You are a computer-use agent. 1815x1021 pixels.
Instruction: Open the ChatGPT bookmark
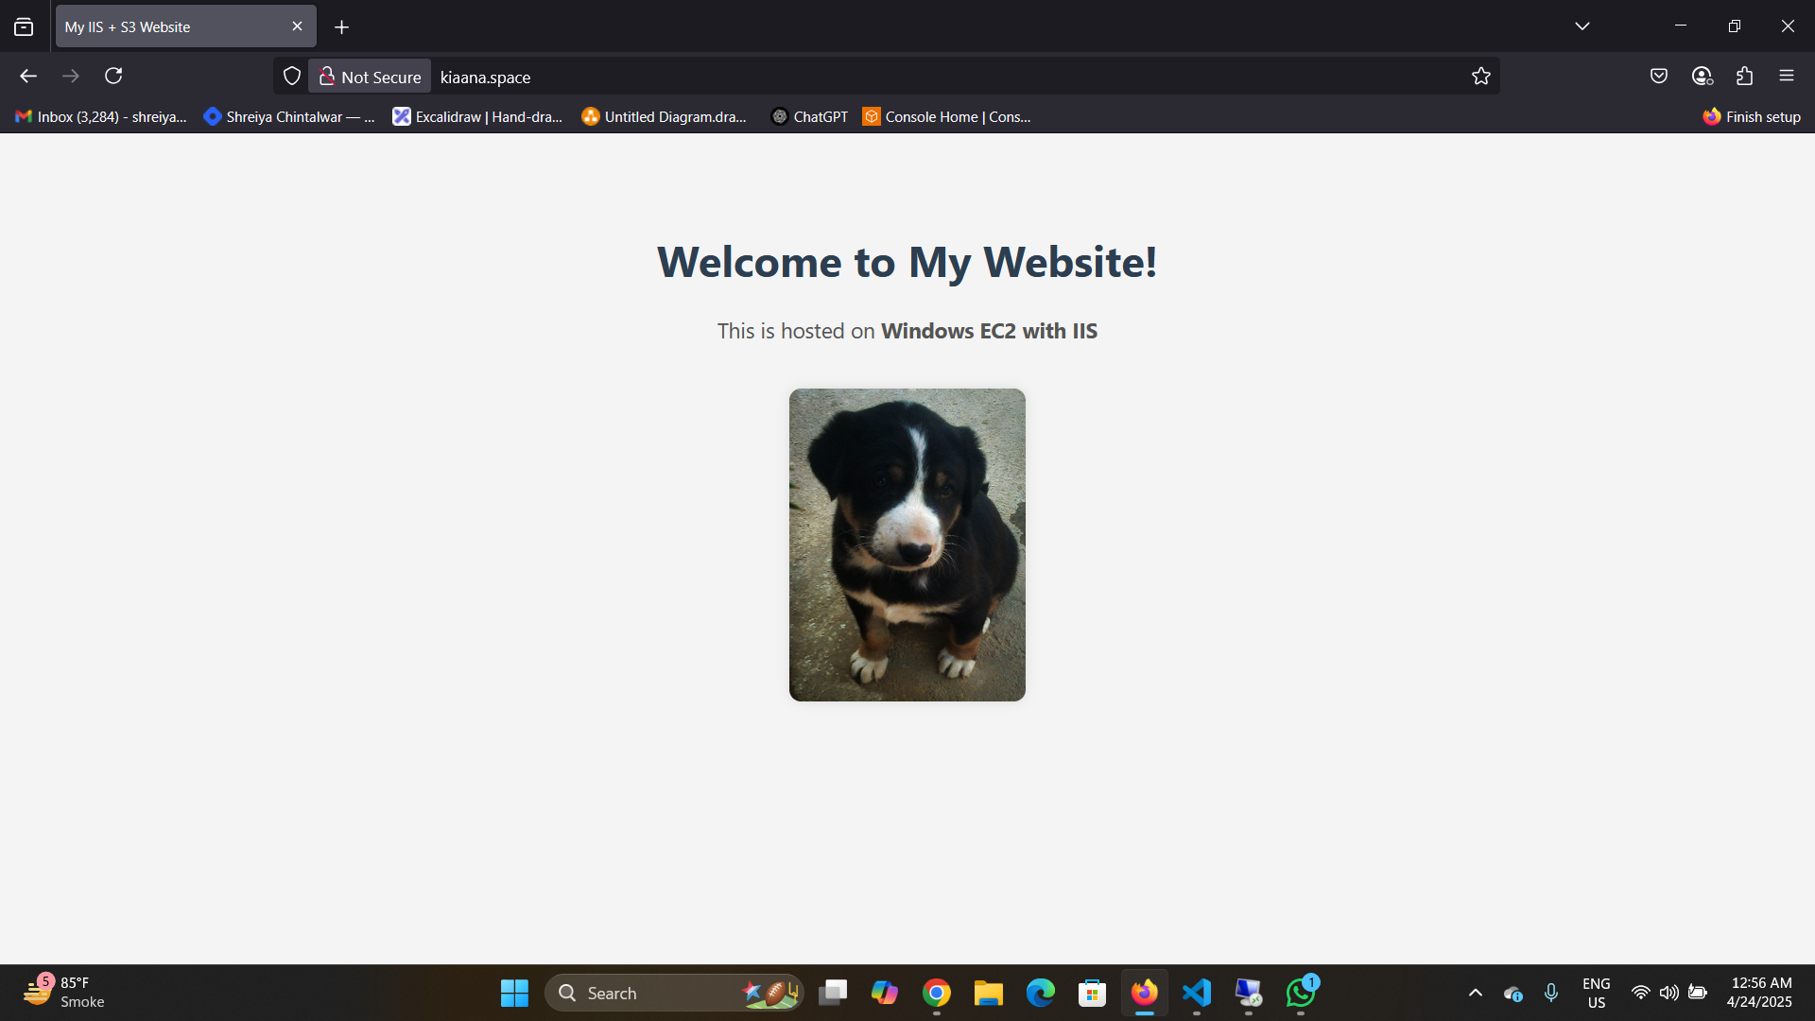pos(810,117)
